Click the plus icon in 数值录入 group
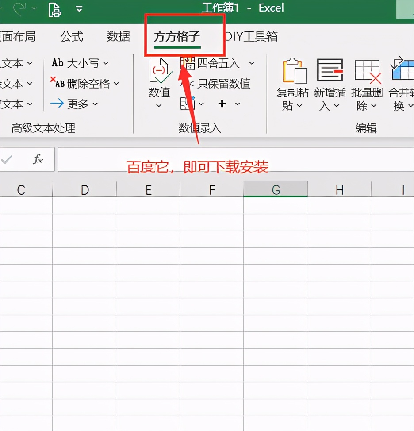The image size is (414, 431). click(x=222, y=104)
